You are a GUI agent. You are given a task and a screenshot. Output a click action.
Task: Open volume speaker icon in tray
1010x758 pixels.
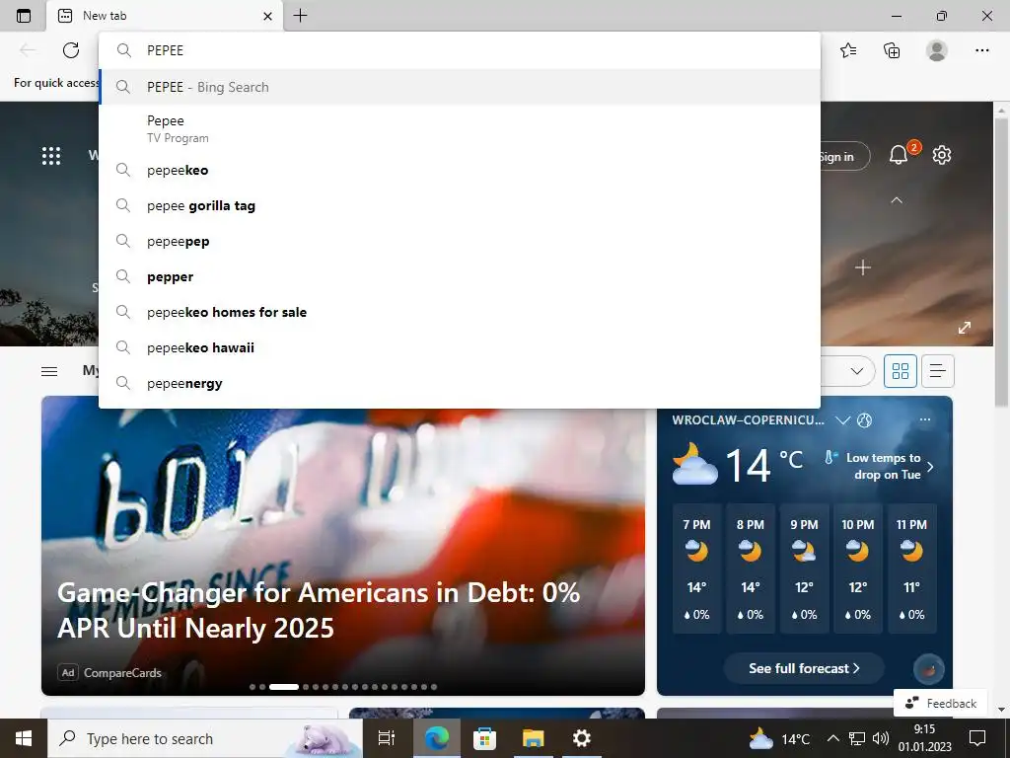tap(880, 738)
